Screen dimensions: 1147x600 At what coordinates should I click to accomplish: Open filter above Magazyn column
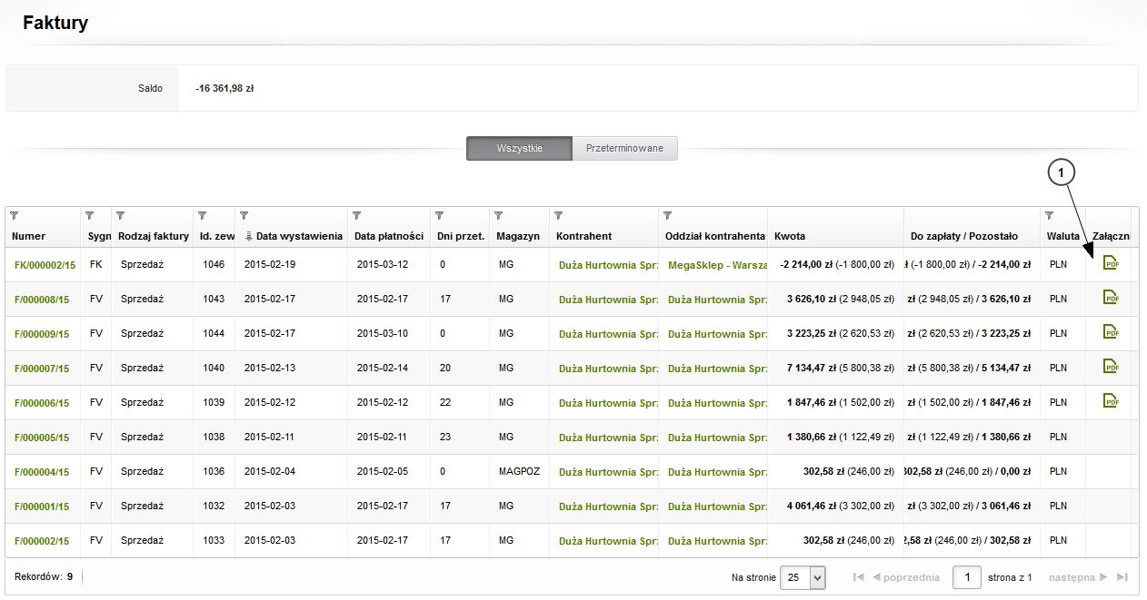pyautogui.click(x=498, y=216)
